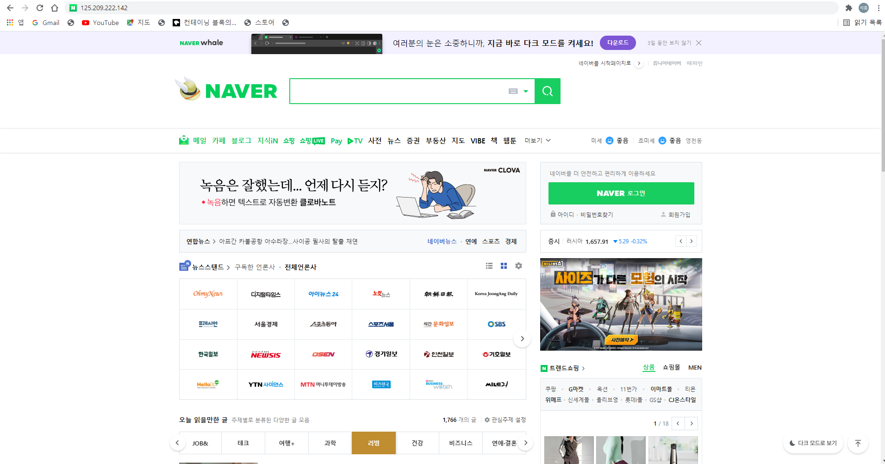Viewport: 885px width, 464px height.
Task: Switch newsstand to list view icon
Action: coord(489,266)
